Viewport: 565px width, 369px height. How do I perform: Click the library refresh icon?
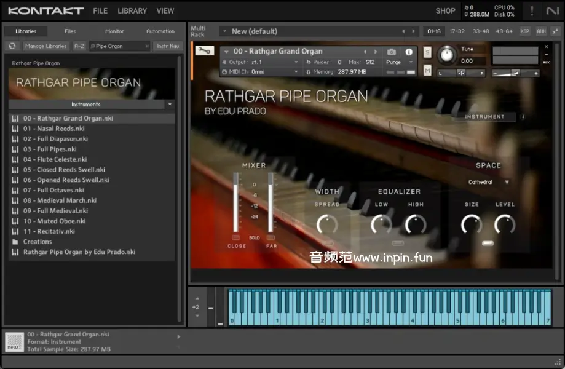[x=12, y=46]
